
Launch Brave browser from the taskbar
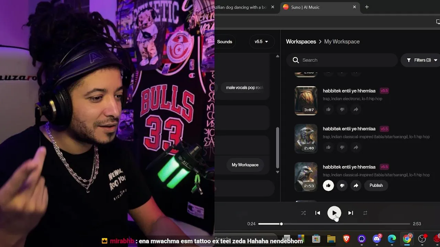(x=346, y=239)
